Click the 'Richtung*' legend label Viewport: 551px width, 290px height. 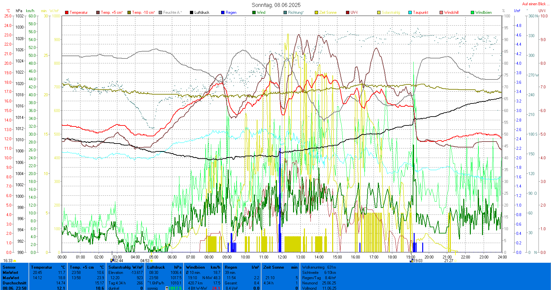(x=296, y=12)
